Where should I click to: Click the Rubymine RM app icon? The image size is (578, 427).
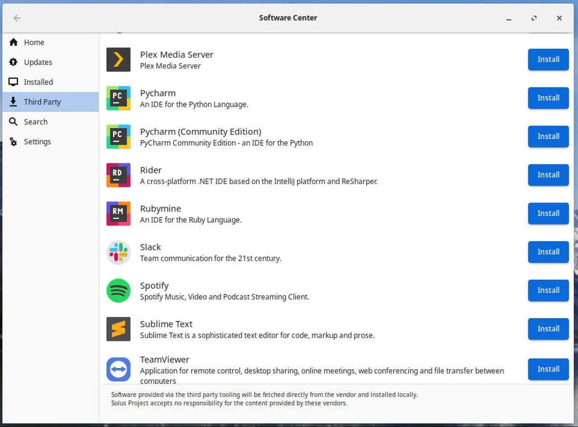tap(118, 213)
